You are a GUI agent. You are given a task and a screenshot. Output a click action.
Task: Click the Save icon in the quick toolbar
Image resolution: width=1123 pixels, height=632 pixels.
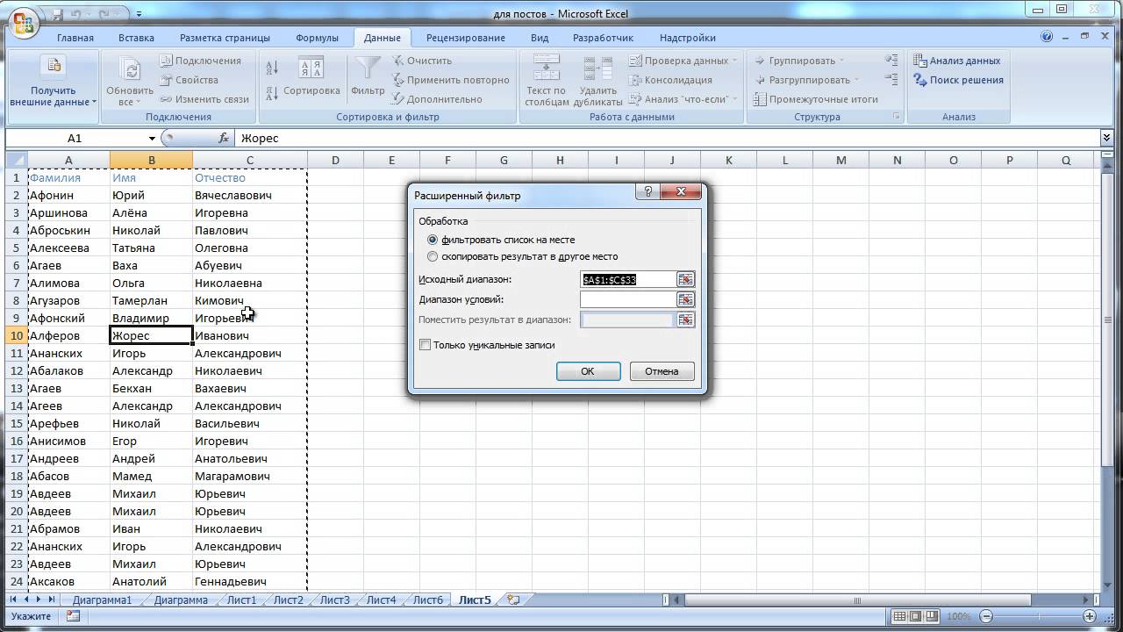point(56,14)
